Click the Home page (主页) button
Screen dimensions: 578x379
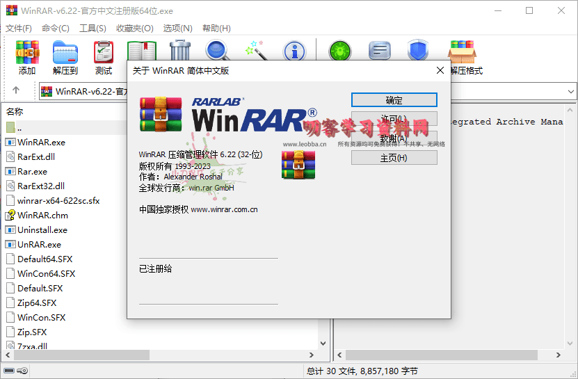click(x=394, y=158)
